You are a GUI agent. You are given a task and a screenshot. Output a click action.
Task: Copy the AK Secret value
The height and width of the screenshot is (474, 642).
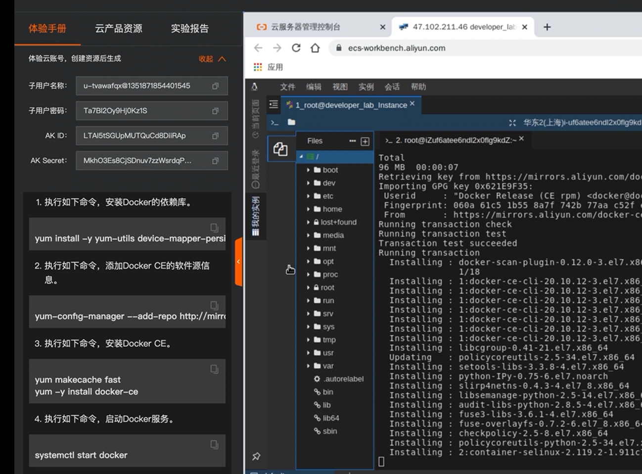point(215,161)
